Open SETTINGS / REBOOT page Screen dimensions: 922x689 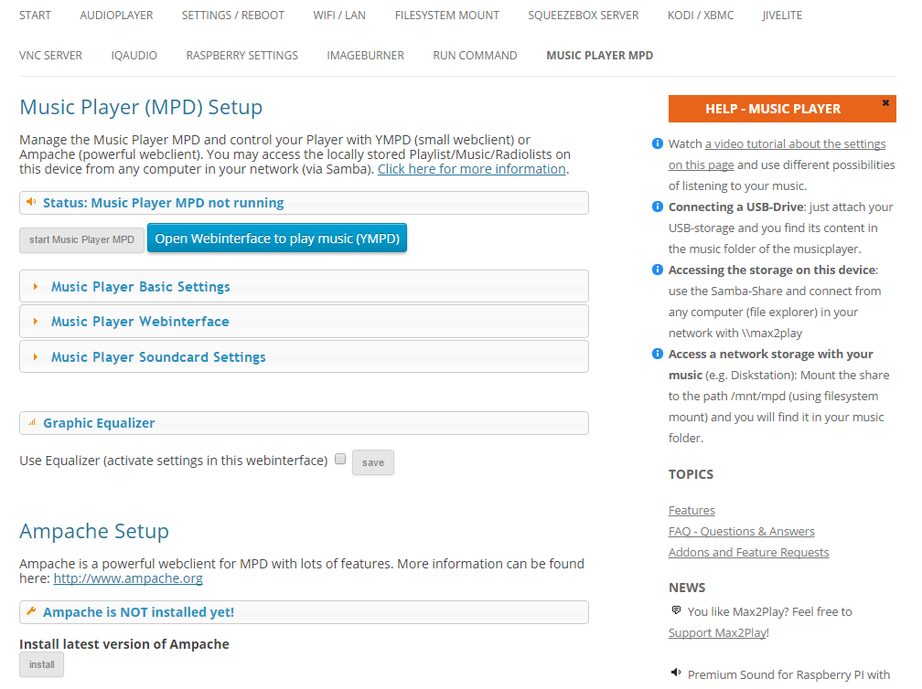233,16
